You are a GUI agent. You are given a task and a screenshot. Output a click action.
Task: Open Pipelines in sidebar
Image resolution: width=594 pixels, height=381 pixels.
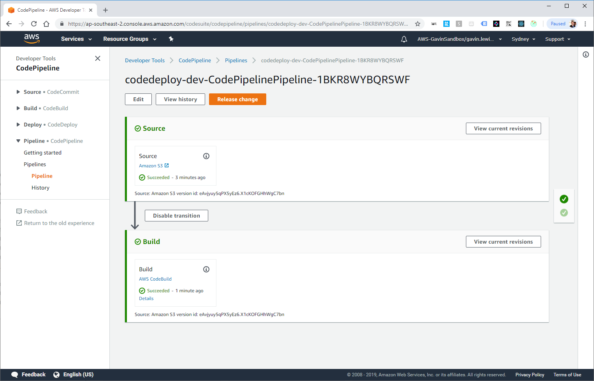35,164
